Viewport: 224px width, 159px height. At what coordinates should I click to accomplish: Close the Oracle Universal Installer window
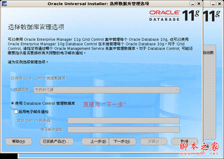pyautogui.click(x=199, y=3)
